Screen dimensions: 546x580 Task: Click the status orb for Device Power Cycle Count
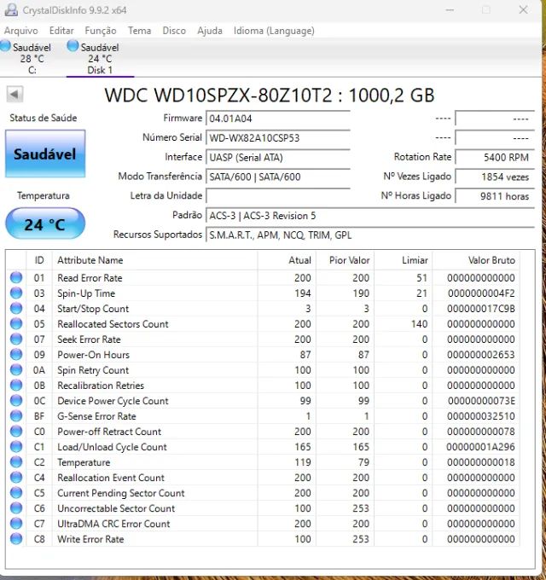point(16,400)
